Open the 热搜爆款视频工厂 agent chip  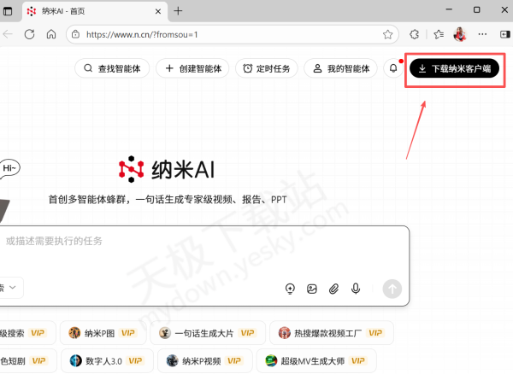[x=331, y=333]
